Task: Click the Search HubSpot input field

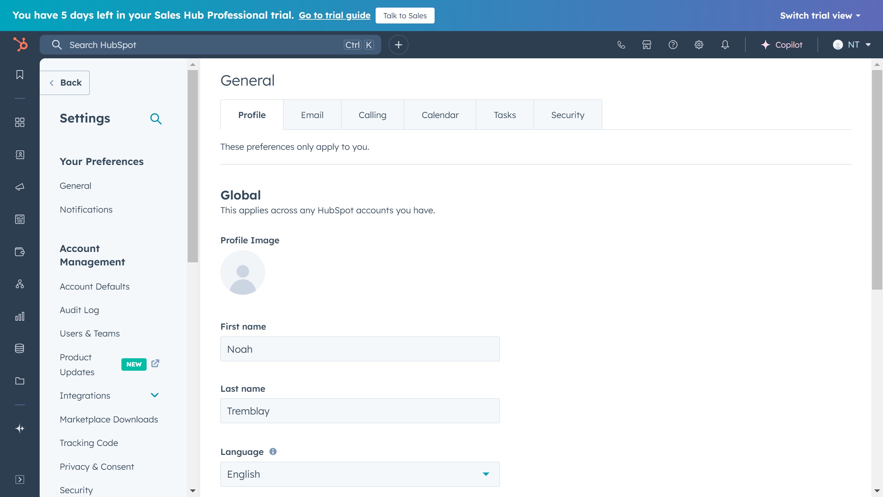Action: coord(210,45)
